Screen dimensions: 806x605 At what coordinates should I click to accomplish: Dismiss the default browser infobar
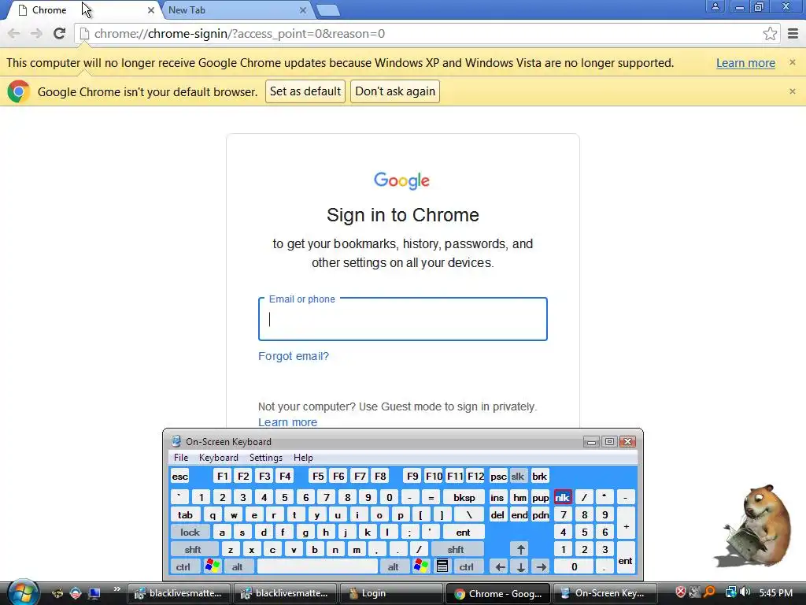pyautogui.click(x=792, y=91)
